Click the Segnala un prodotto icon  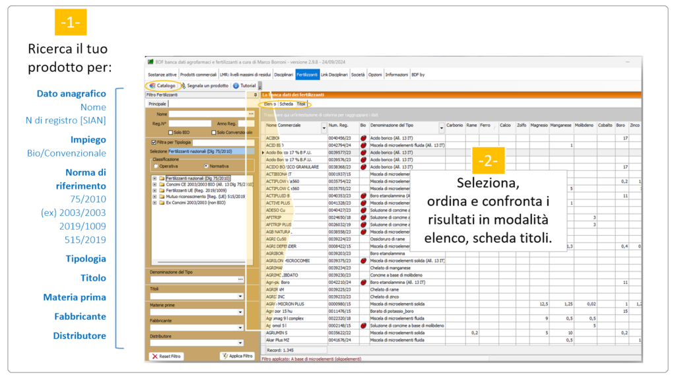point(184,86)
